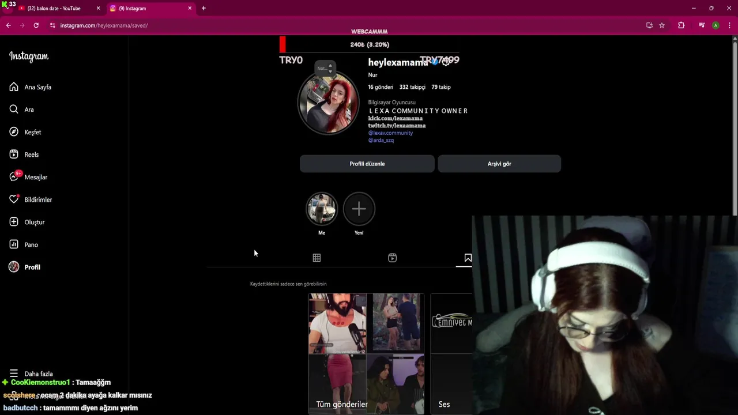Switch to the balon date YouTube tab
Image resolution: width=738 pixels, height=415 pixels.
[54, 8]
